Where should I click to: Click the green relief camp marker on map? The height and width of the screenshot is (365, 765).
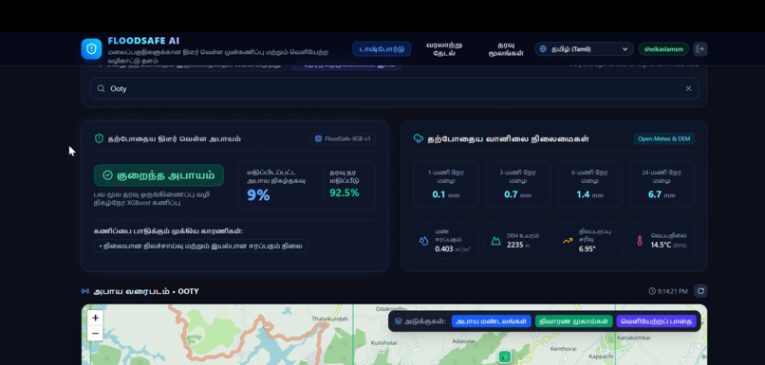(505, 357)
